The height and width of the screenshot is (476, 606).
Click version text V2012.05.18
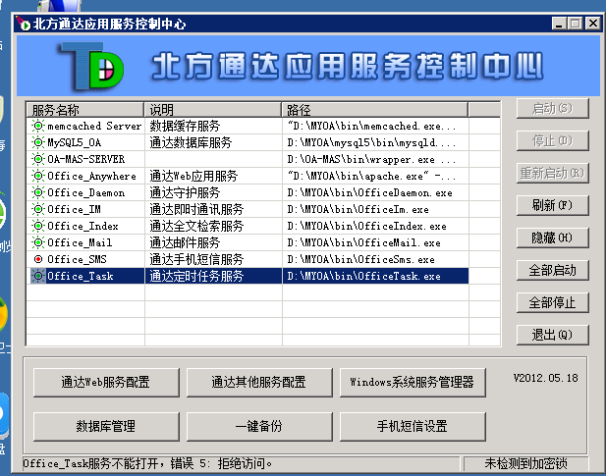(x=545, y=378)
